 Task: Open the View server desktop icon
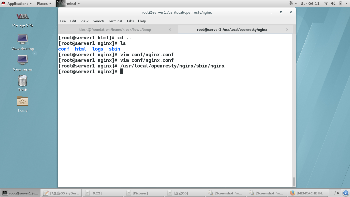(23, 63)
